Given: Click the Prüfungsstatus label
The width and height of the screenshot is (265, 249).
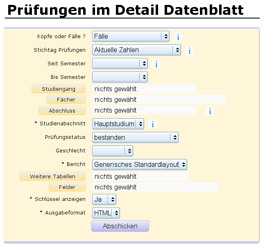Looking at the screenshot, I should [x=65, y=137].
